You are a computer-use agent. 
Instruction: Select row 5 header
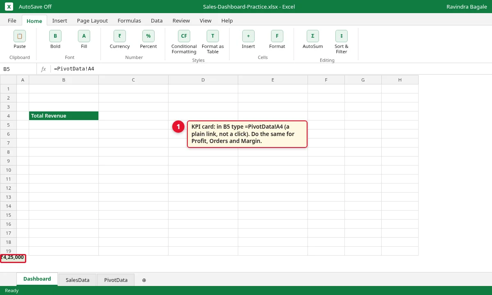click(8, 125)
